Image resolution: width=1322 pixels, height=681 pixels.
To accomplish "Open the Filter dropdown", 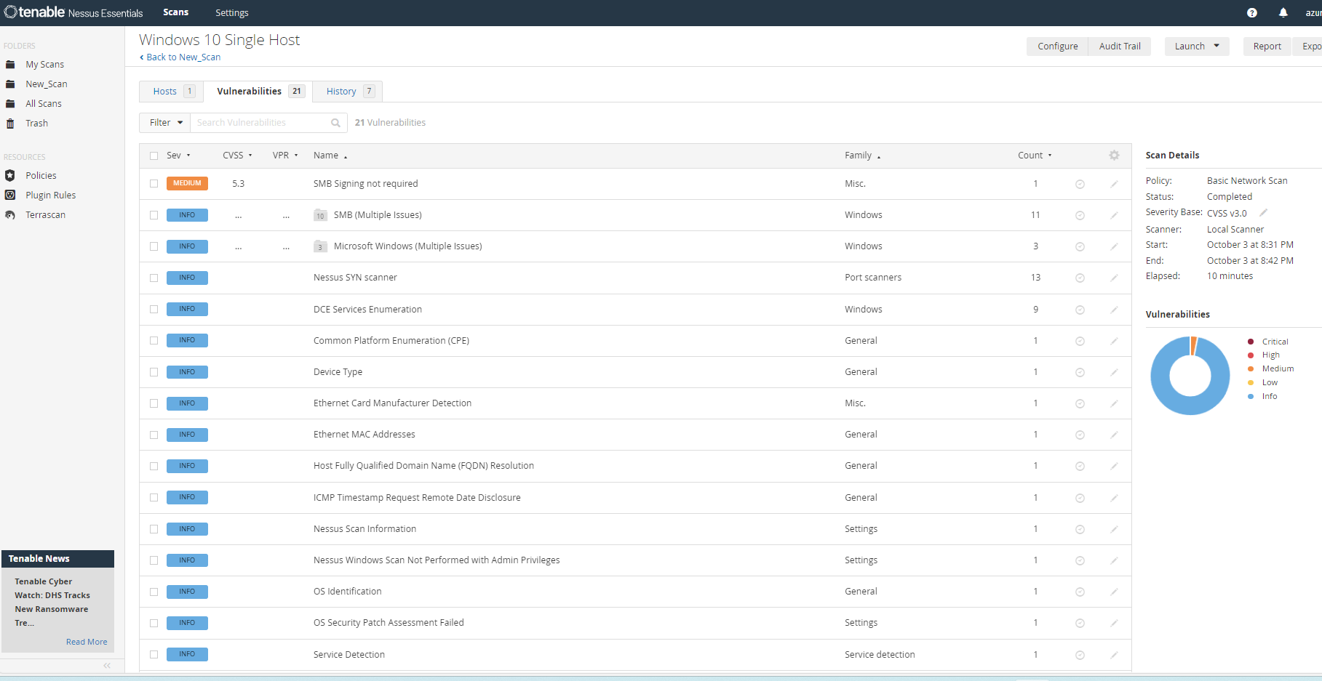I will (x=164, y=123).
